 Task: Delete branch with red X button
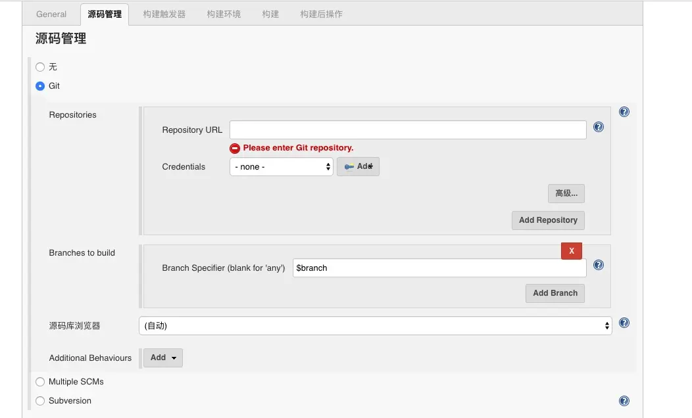[572, 251]
